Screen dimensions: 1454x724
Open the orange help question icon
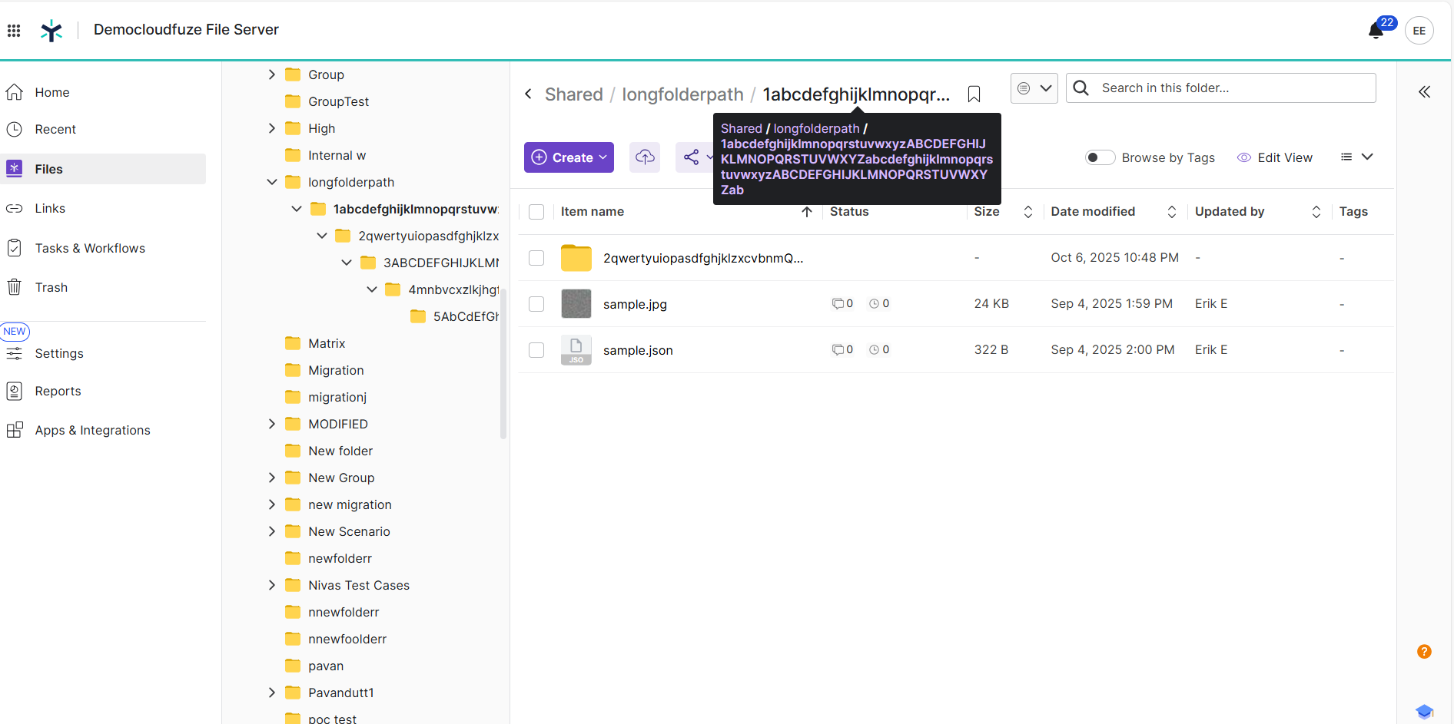(1424, 652)
